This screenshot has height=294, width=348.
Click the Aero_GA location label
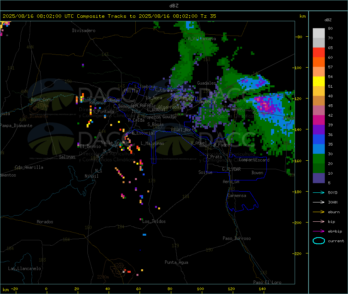tap(231, 182)
